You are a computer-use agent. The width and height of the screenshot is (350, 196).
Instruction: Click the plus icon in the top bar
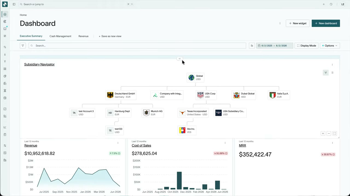[x=324, y=4]
